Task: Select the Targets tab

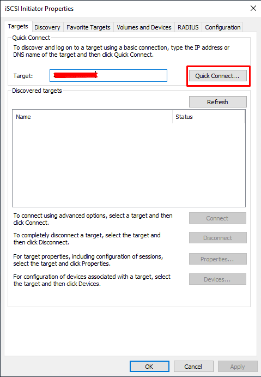Action: click(18, 26)
